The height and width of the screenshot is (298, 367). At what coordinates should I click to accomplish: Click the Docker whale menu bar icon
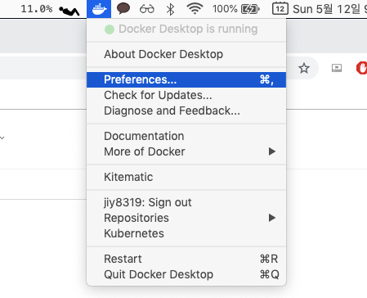coord(99,9)
